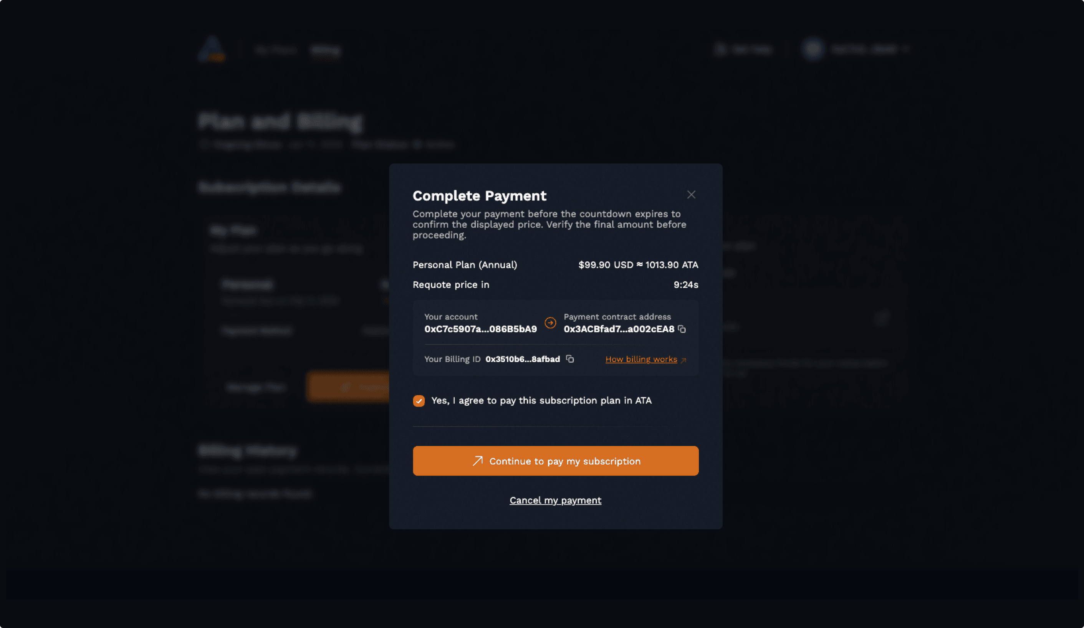Dismiss the Complete Payment dialog via X

point(691,194)
